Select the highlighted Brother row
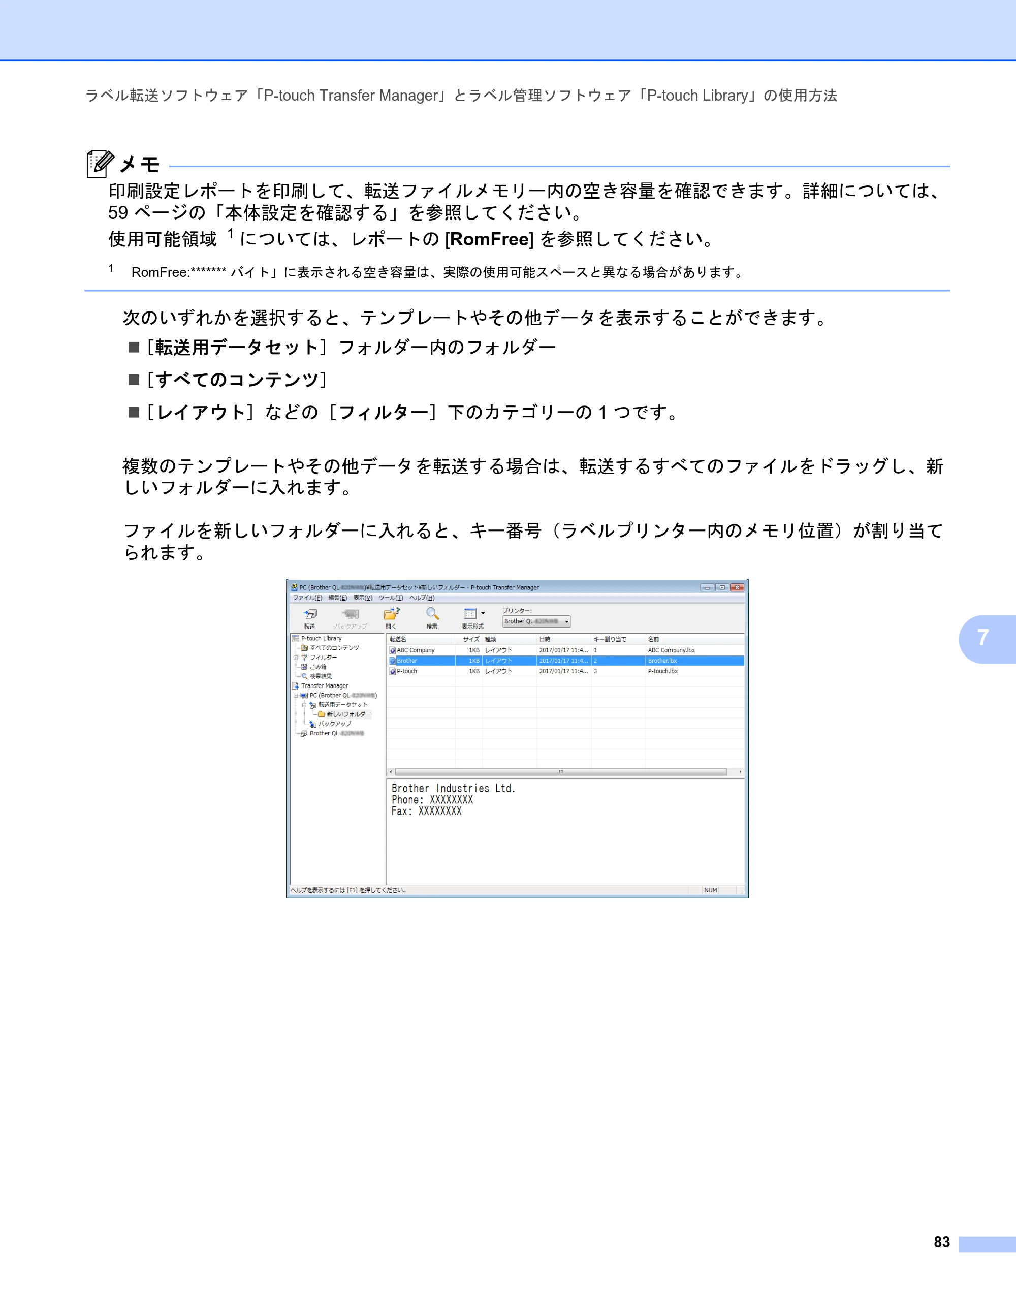The image size is (1016, 1312). (x=565, y=661)
